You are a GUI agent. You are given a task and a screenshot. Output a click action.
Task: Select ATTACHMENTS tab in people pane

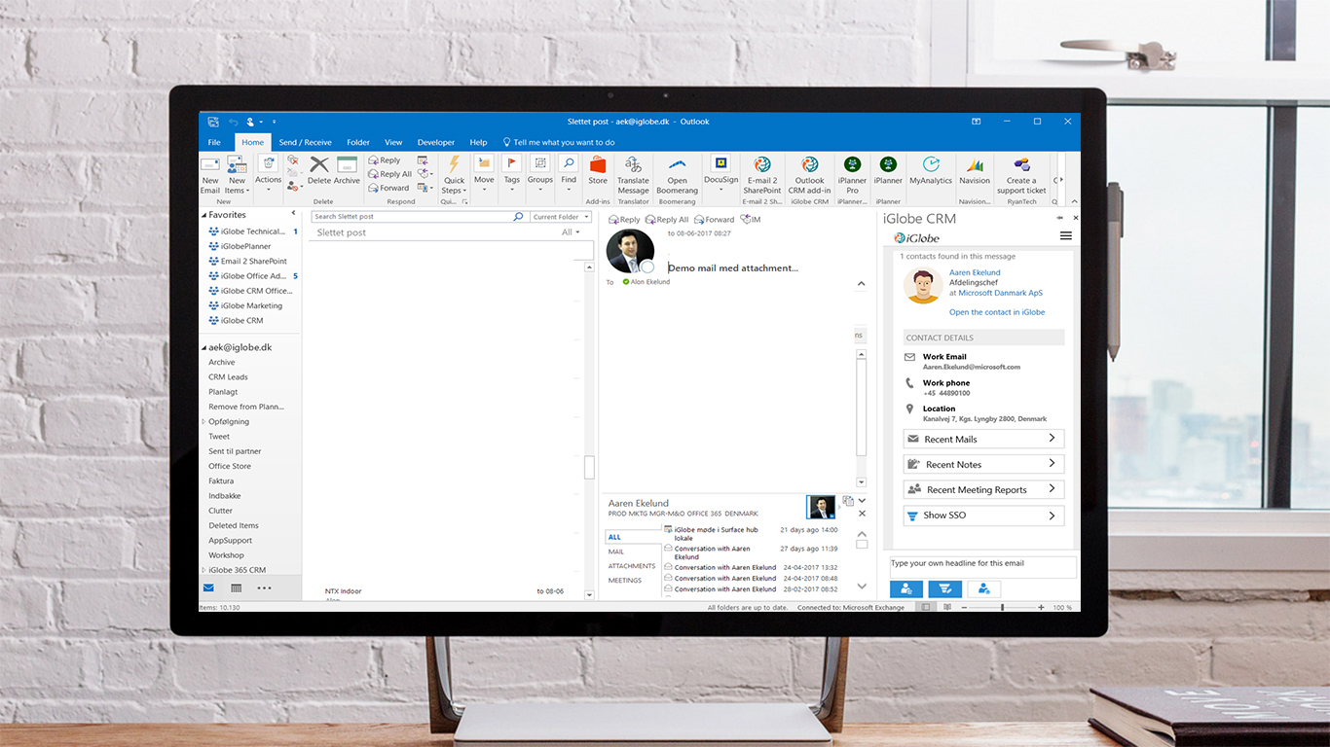click(632, 566)
